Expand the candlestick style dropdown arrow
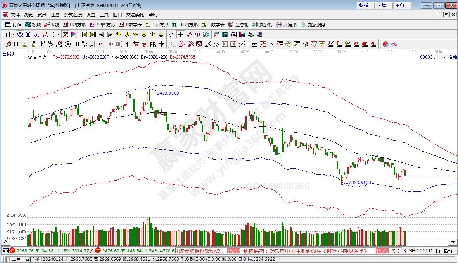Image resolution: width=458 pixels, height=263 pixels. tap(59, 34)
